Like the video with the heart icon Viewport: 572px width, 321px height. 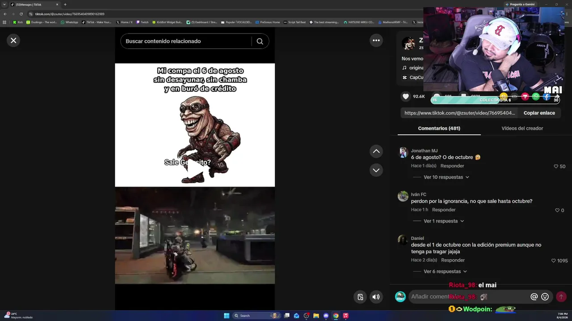(406, 96)
